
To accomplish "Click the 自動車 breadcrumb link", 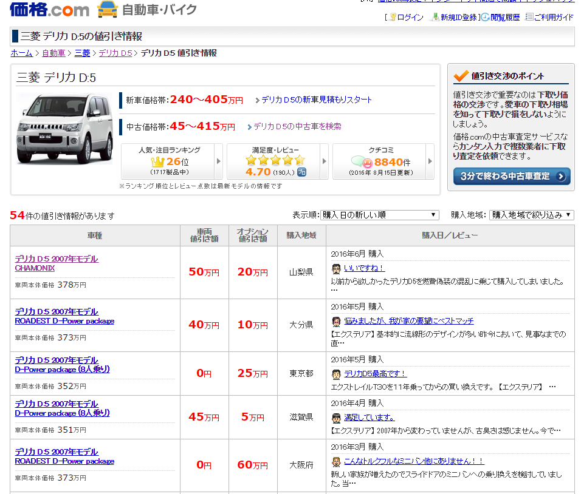I will point(53,53).
